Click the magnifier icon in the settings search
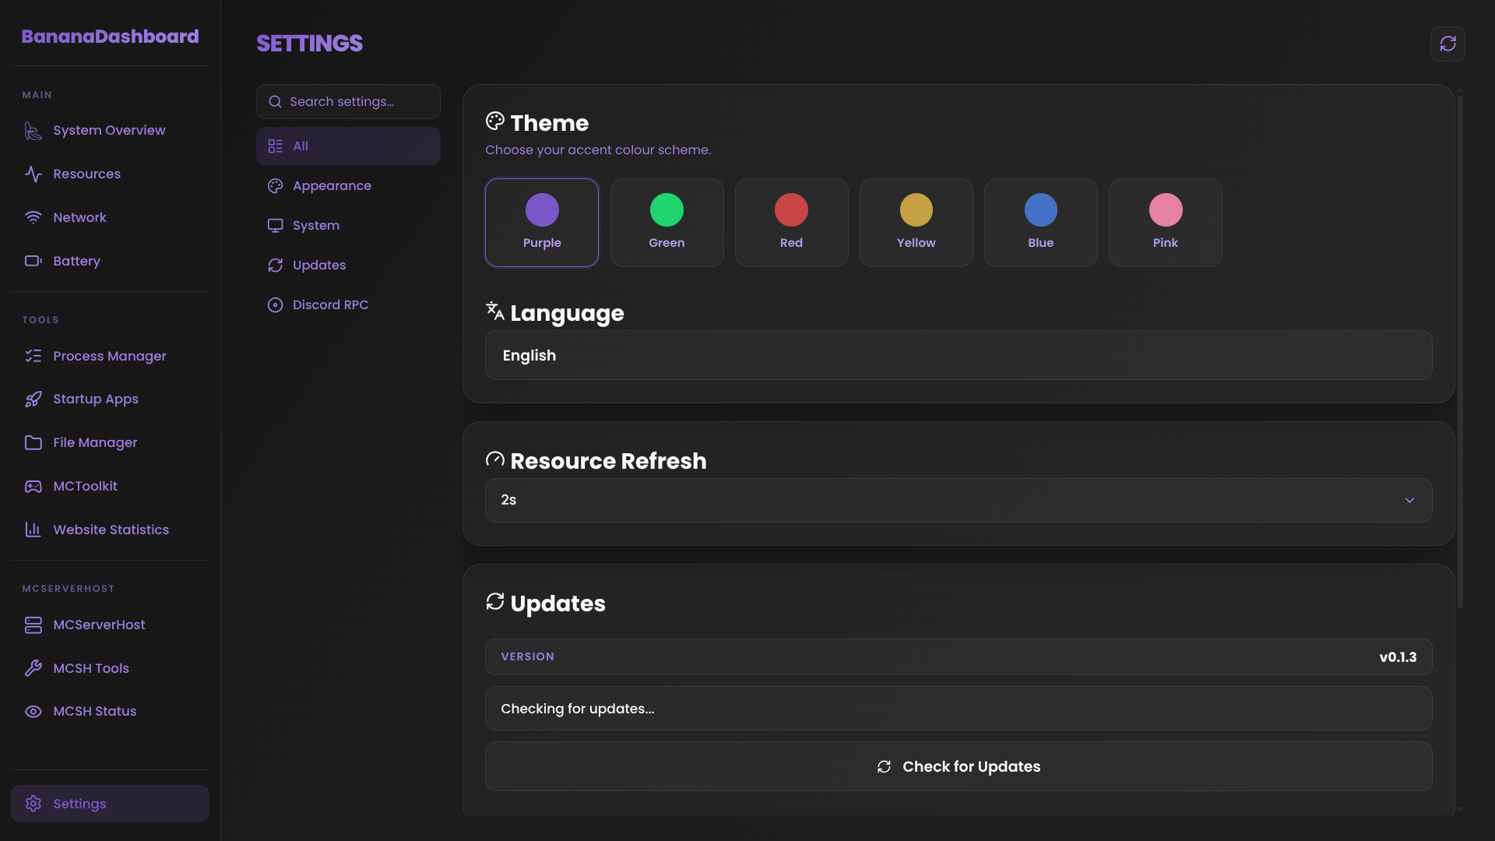 pyautogui.click(x=275, y=102)
